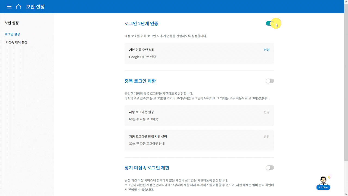Toggle 로그인 2단계 인증 switch
The width and height of the screenshot is (348, 196).
270,23
